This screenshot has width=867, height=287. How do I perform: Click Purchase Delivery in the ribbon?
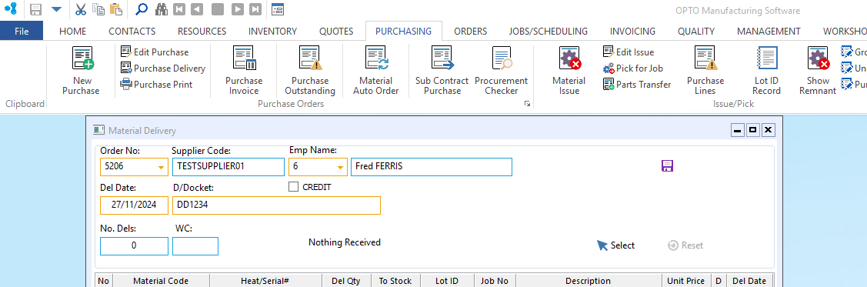tap(163, 68)
